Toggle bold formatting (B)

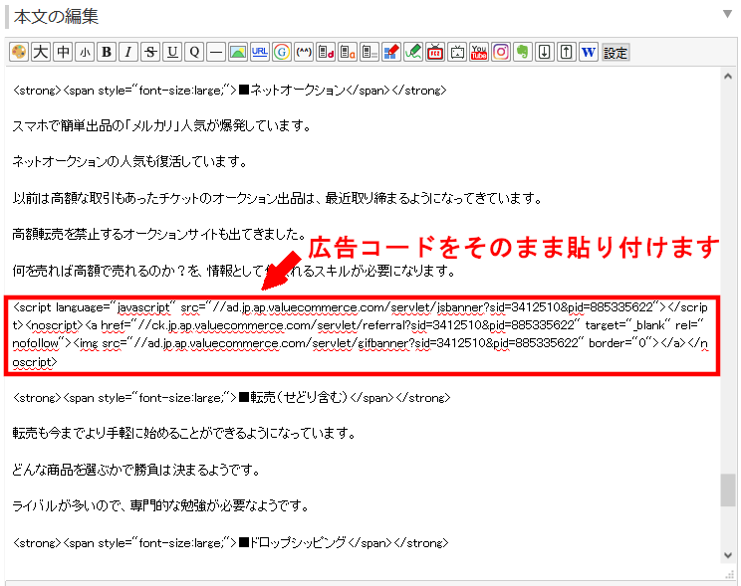tap(107, 52)
